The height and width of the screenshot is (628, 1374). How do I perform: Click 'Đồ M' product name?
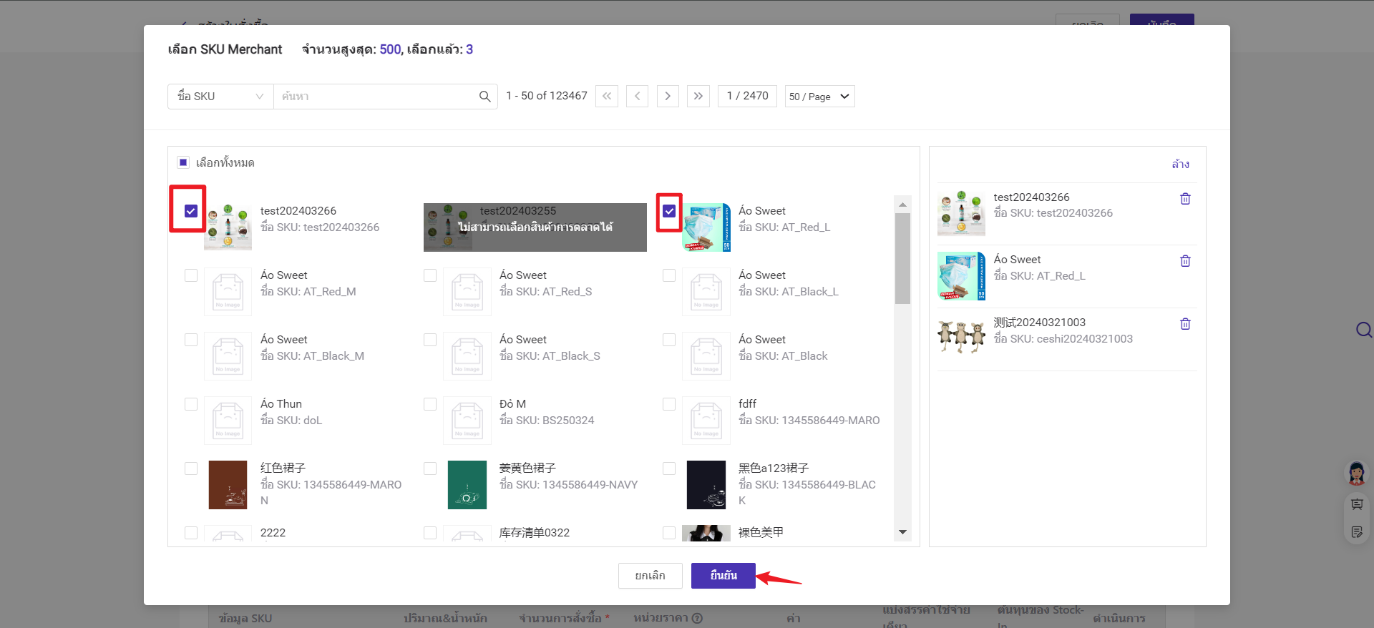pyautogui.click(x=512, y=404)
